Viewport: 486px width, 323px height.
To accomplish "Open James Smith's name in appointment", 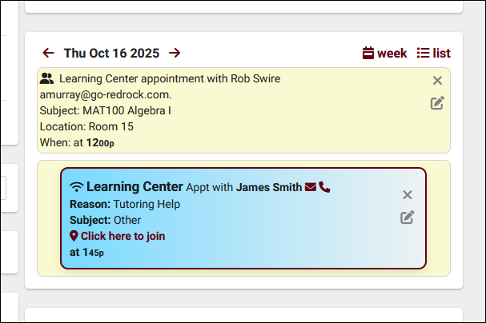I will coord(268,187).
